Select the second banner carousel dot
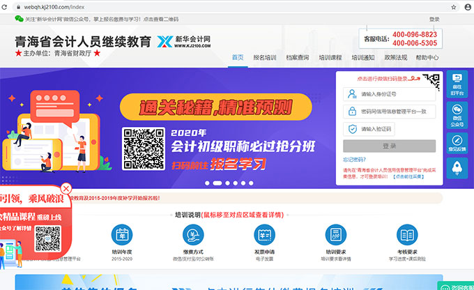The height and width of the screenshot is (290, 474). point(217,183)
